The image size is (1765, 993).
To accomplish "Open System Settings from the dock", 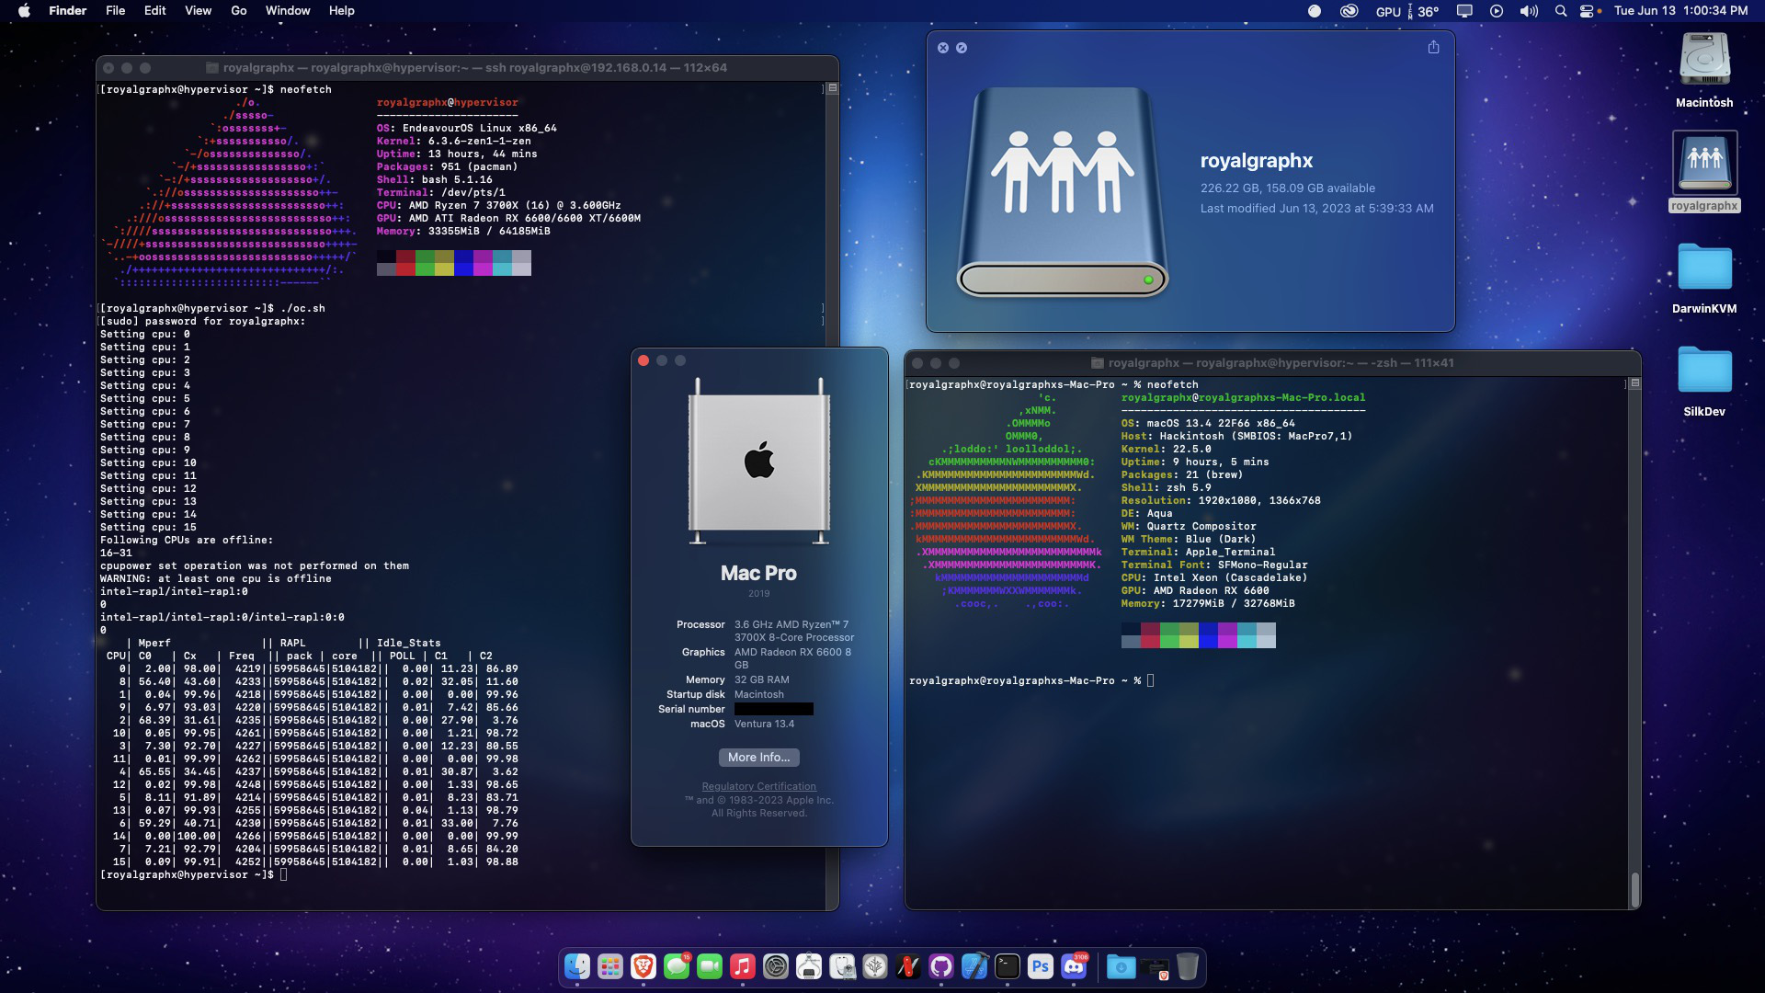I will 776,966.
